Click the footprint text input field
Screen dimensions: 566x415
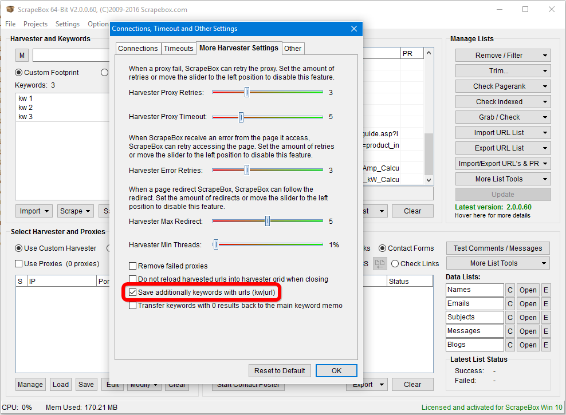click(71, 55)
